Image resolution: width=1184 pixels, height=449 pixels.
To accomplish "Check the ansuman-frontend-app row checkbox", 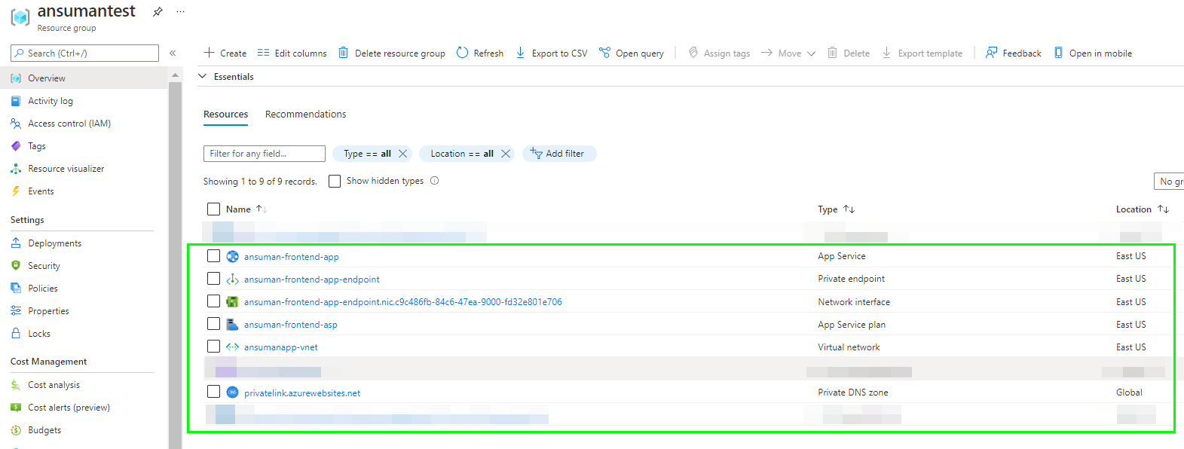I will point(213,256).
